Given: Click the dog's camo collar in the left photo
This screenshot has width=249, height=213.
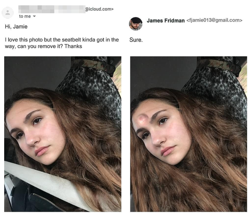Looking at the screenshot, I should point(93,65).
